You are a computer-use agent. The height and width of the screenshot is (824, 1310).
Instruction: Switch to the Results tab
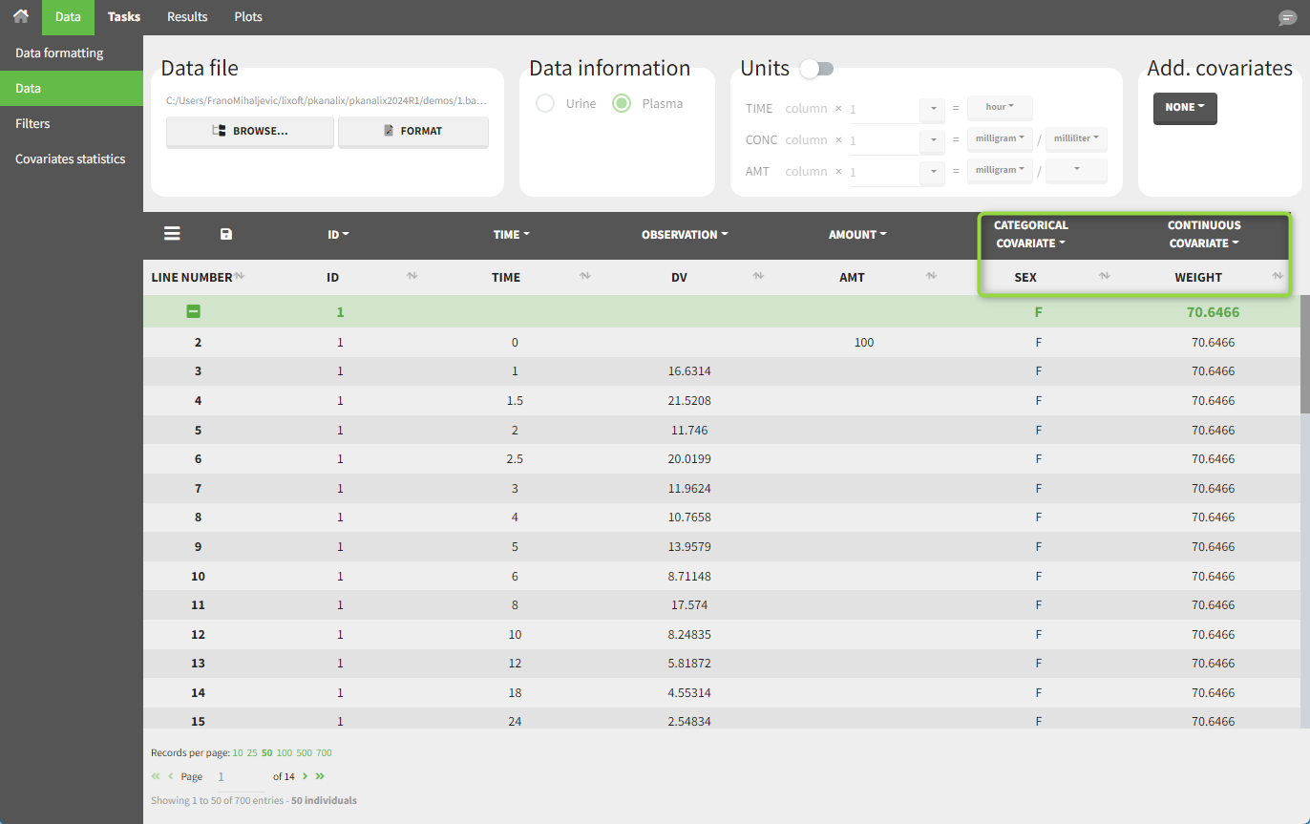(187, 16)
